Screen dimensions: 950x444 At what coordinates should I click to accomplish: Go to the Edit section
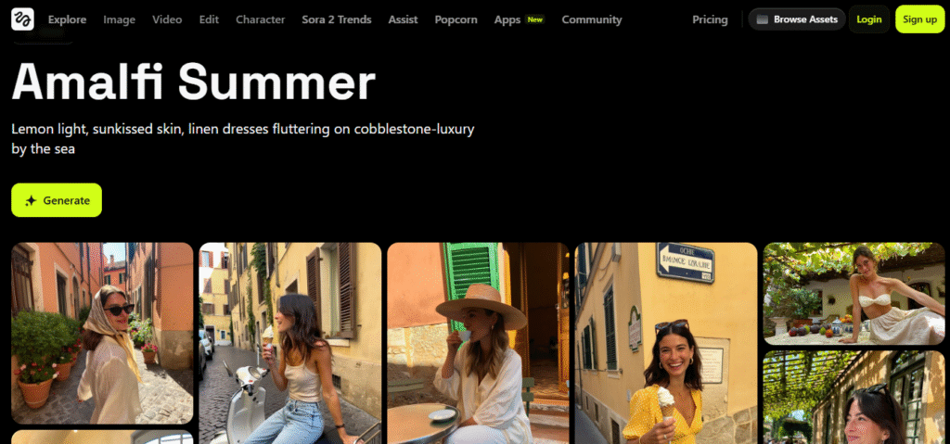click(x=209, y=19)
